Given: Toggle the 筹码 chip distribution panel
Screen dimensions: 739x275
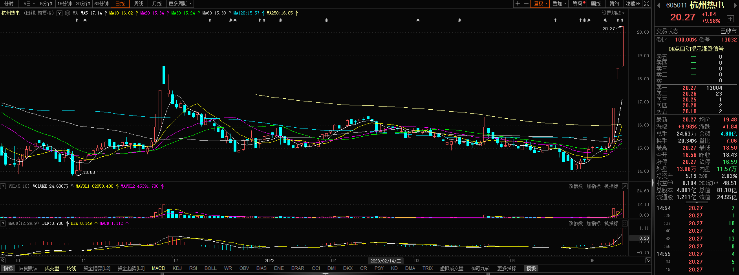Looking at the screenshot, I should click(578, 4).
